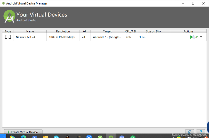Viewport: 209px width, 138px height.
Task: Click the CPU/ABI column header
Action: 131,31
